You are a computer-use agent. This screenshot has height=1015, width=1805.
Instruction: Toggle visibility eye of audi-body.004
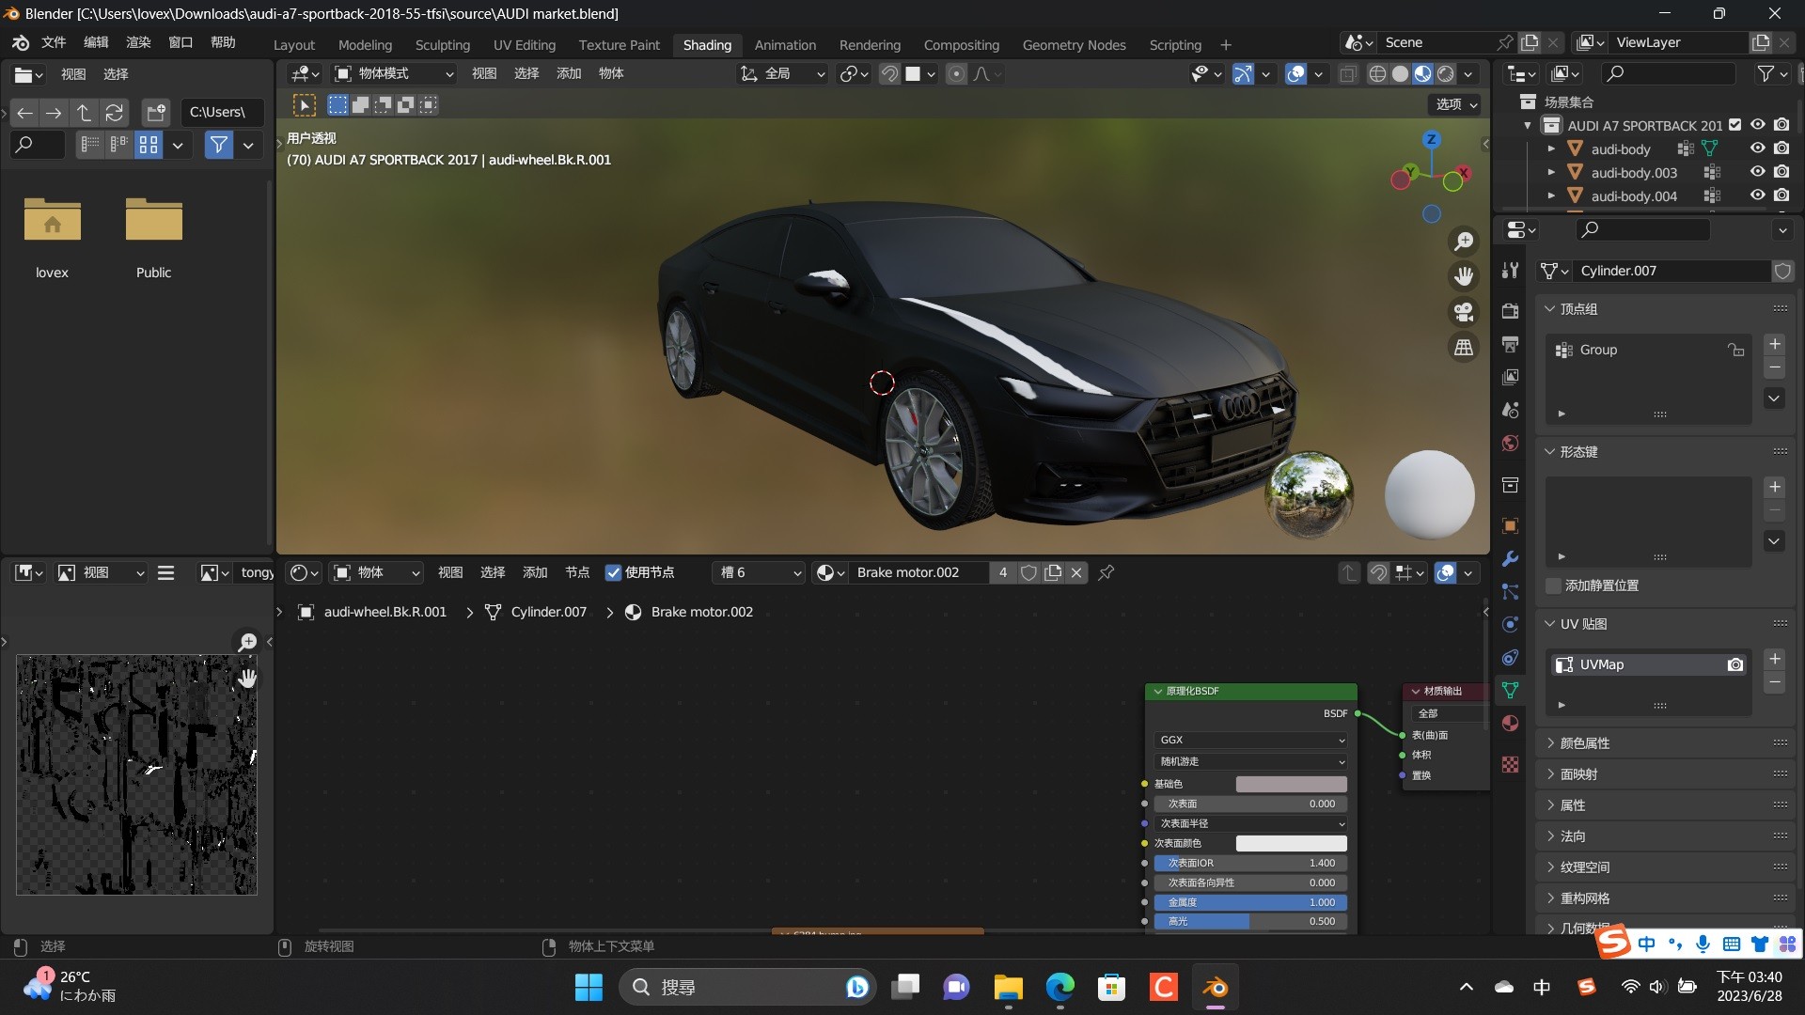1757,195
